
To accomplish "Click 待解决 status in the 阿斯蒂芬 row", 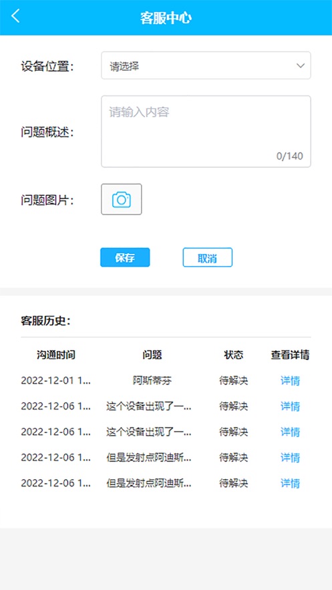I will (234, 380).
